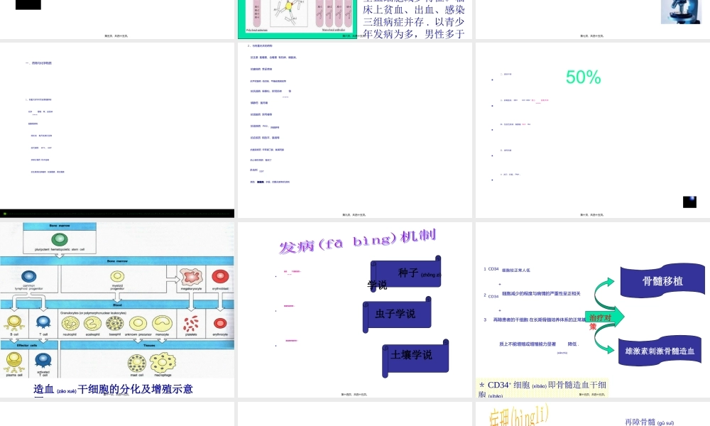Viewport: 710px width, 426px height.
Task: Click the 雄激素刺激骨髓造血 banner shape
Action: (659, 350)
